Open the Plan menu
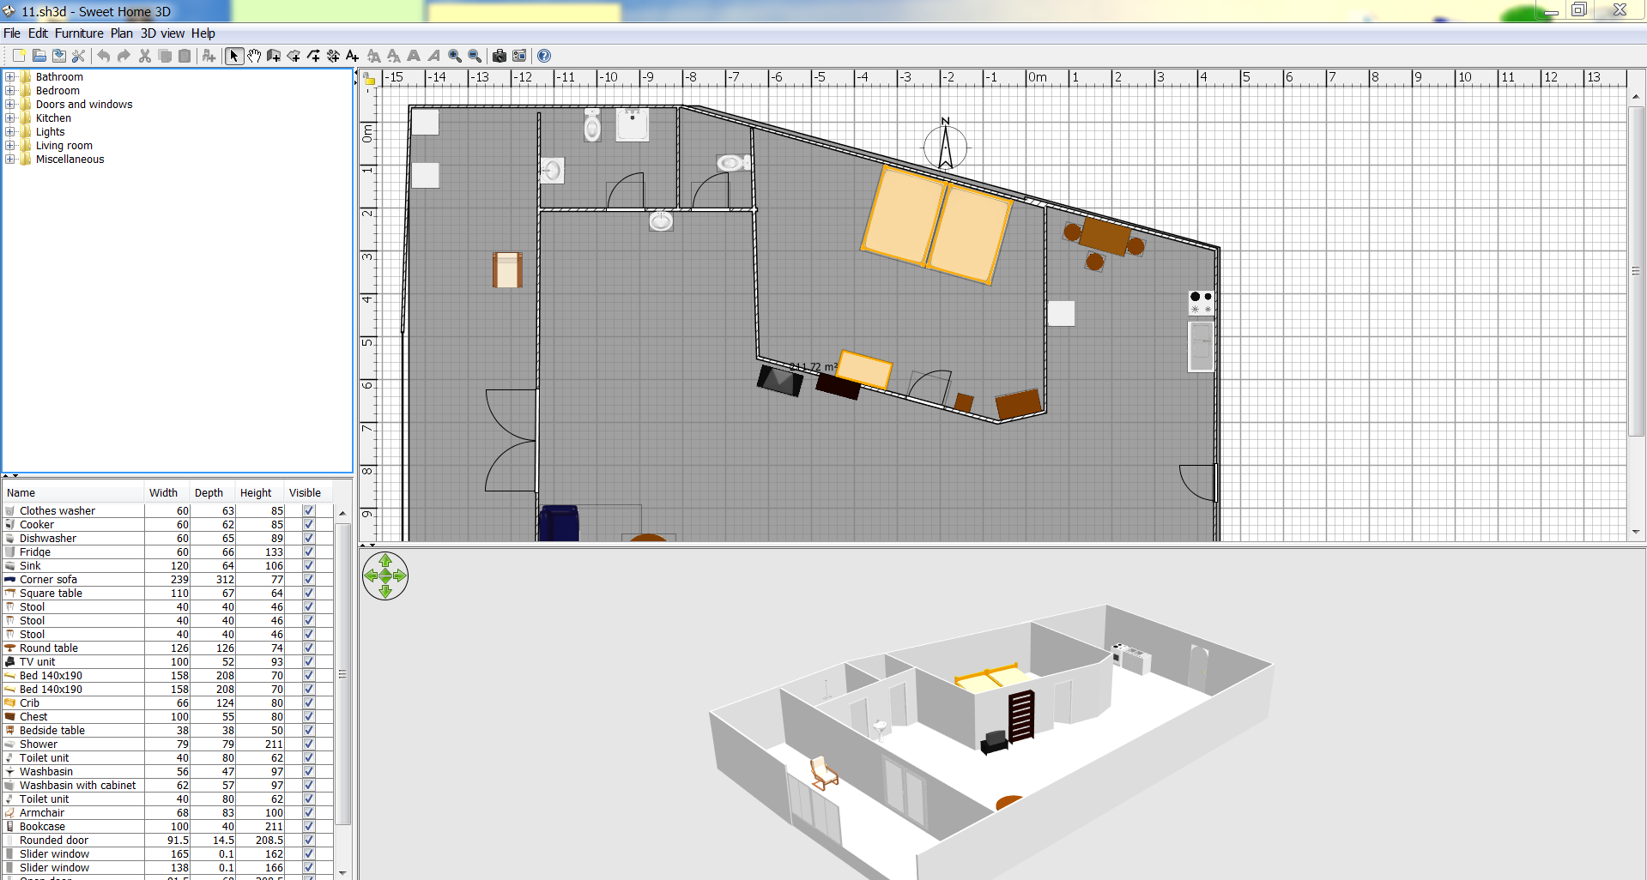 pos(122,33)
